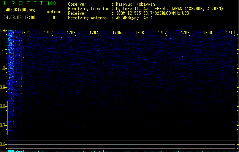Click the Receiving Location label
239x152 pixels.
click(x=89, y=9)
